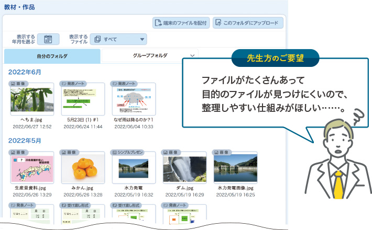Click the date 2022/06/24 11:44
The height and width of the screenshot is (230, 372).
coord(83,126)
